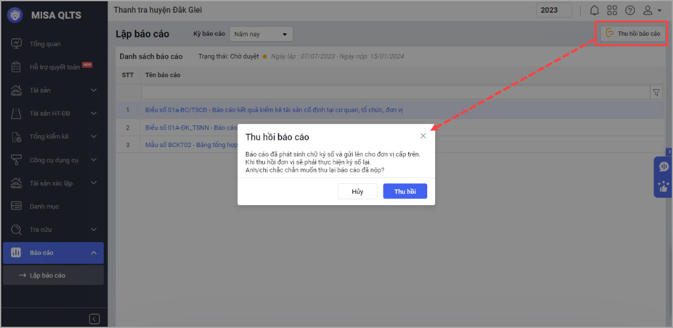Click the Tài sản xác lập icon
Image resolution: width=673 pixels, height=328 pixels.
16,183
